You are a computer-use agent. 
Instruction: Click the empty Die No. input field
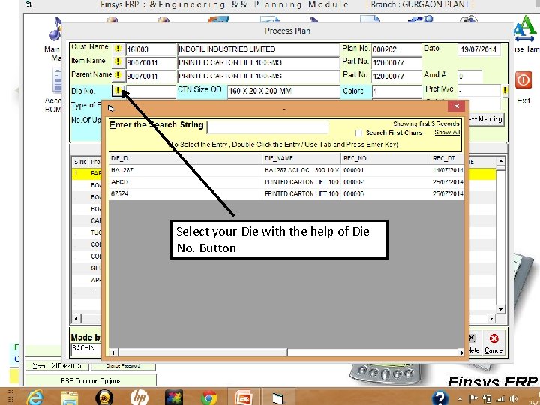[151, 91]
